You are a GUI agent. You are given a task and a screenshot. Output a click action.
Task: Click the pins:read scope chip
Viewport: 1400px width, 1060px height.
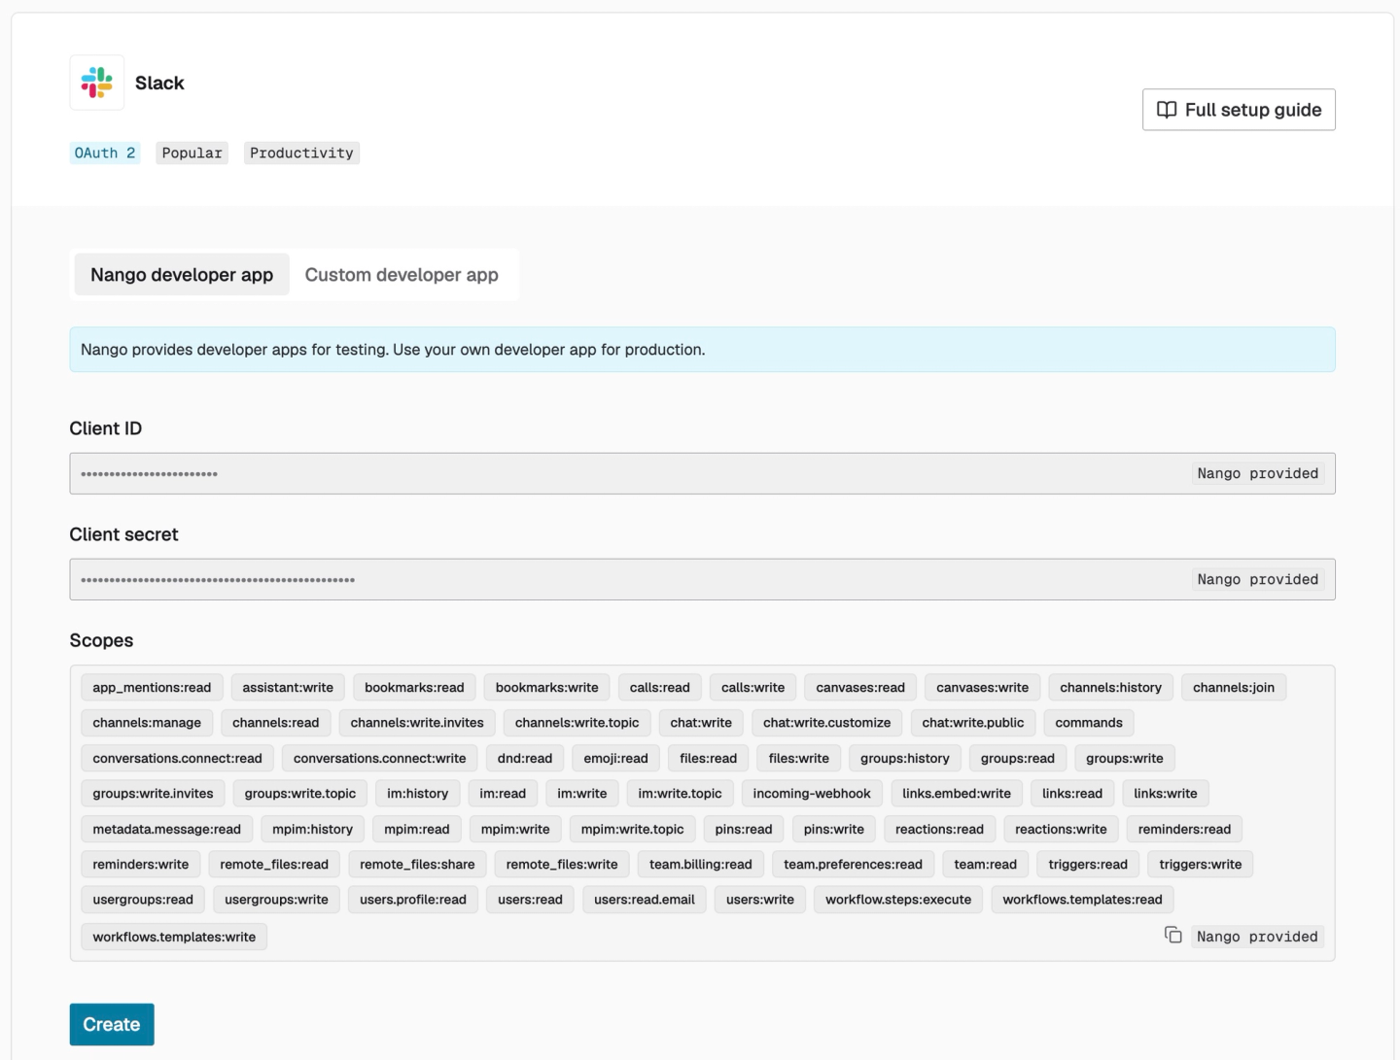pos(744,829)
